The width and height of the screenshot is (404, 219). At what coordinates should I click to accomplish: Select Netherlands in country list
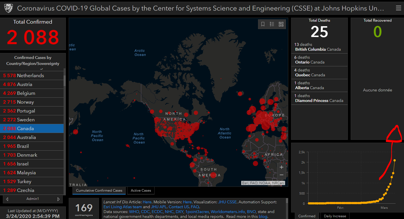pos(32,75)
